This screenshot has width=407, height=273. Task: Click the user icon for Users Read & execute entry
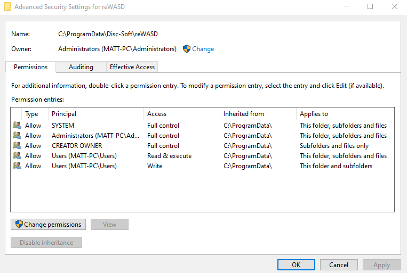[x=17, y=156]
